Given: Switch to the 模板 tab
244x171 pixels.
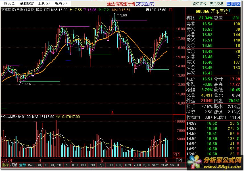Looking at the screenshot, I should coord(14,165).
